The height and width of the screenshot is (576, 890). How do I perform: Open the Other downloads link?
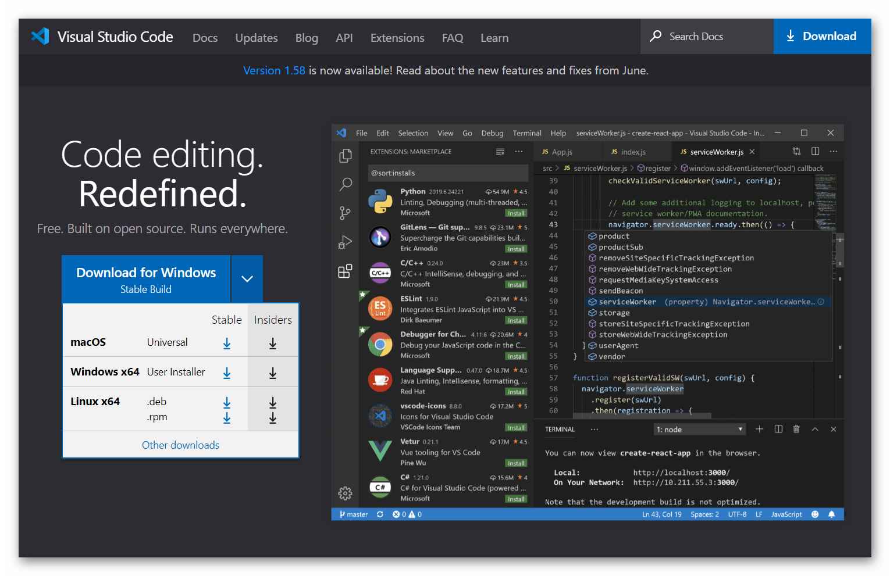(180, 445)
